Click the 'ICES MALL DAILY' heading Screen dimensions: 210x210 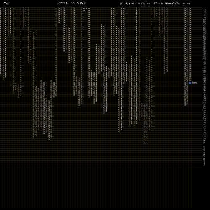point(71,3)
